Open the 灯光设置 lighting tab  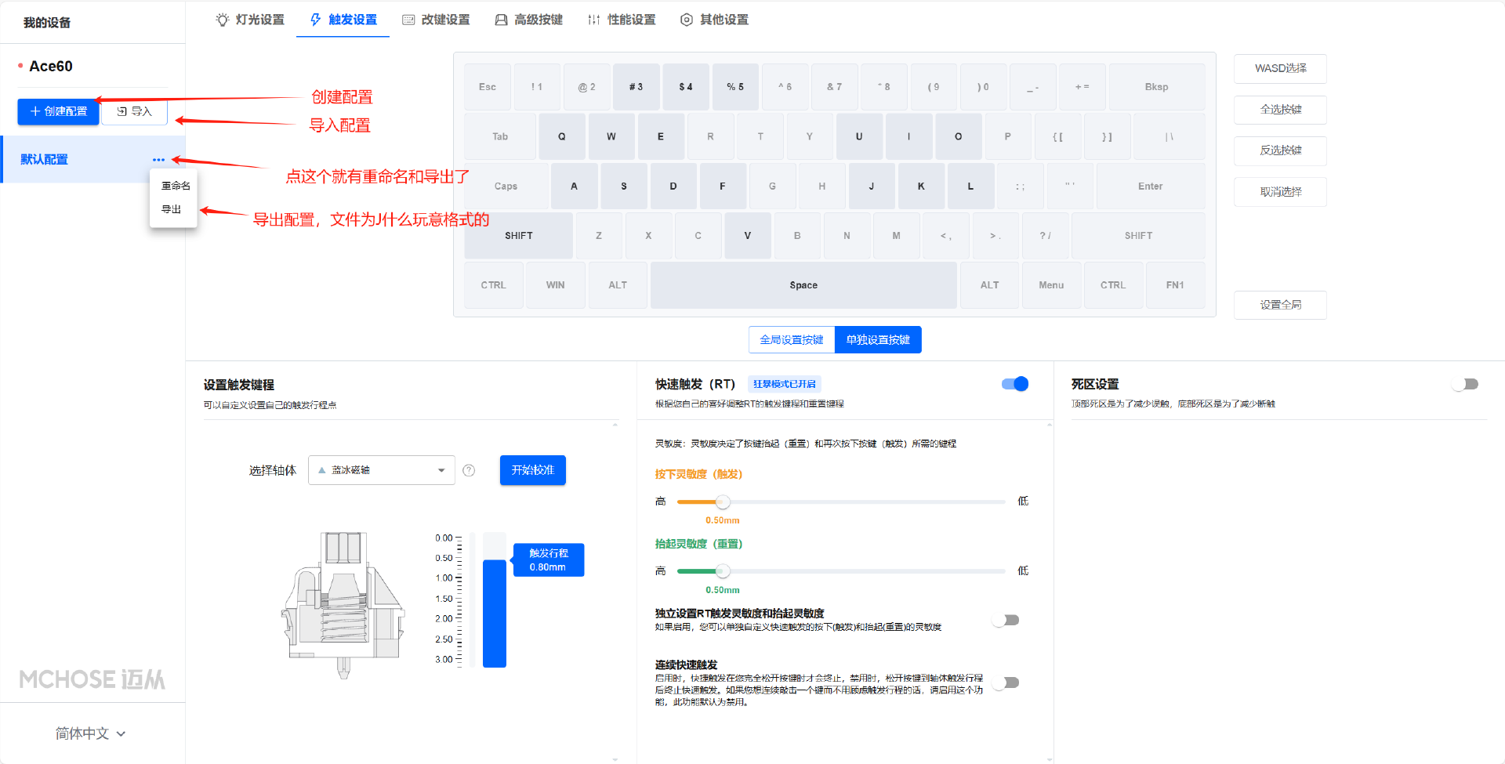click(250, 20)
